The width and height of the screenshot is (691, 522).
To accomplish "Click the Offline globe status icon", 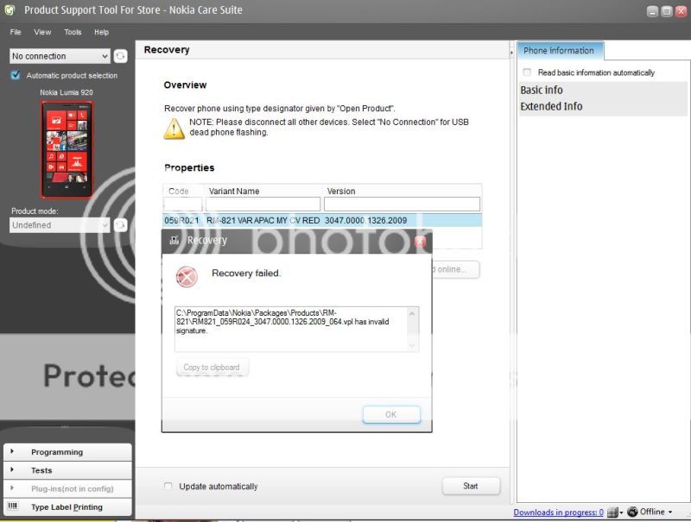I will click(632, 513).
